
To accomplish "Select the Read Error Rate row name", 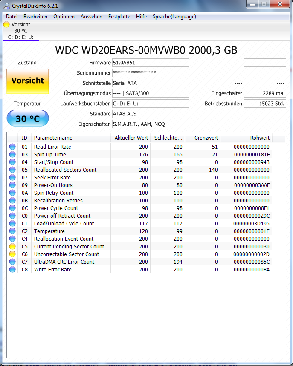I will coord(52,147).
